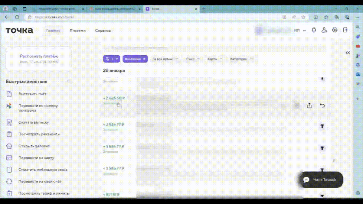Click the Оплатить мобильную связь phone icon
Viewport: 363px width, 204px height.
pyautogui.click(x=9, y=170)
